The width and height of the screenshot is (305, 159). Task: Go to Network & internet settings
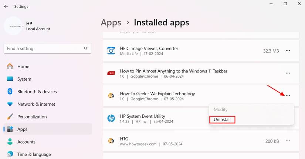tap(48, 104)
